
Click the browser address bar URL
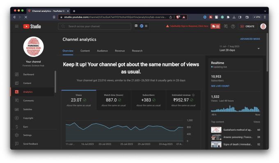pos(115,17)
